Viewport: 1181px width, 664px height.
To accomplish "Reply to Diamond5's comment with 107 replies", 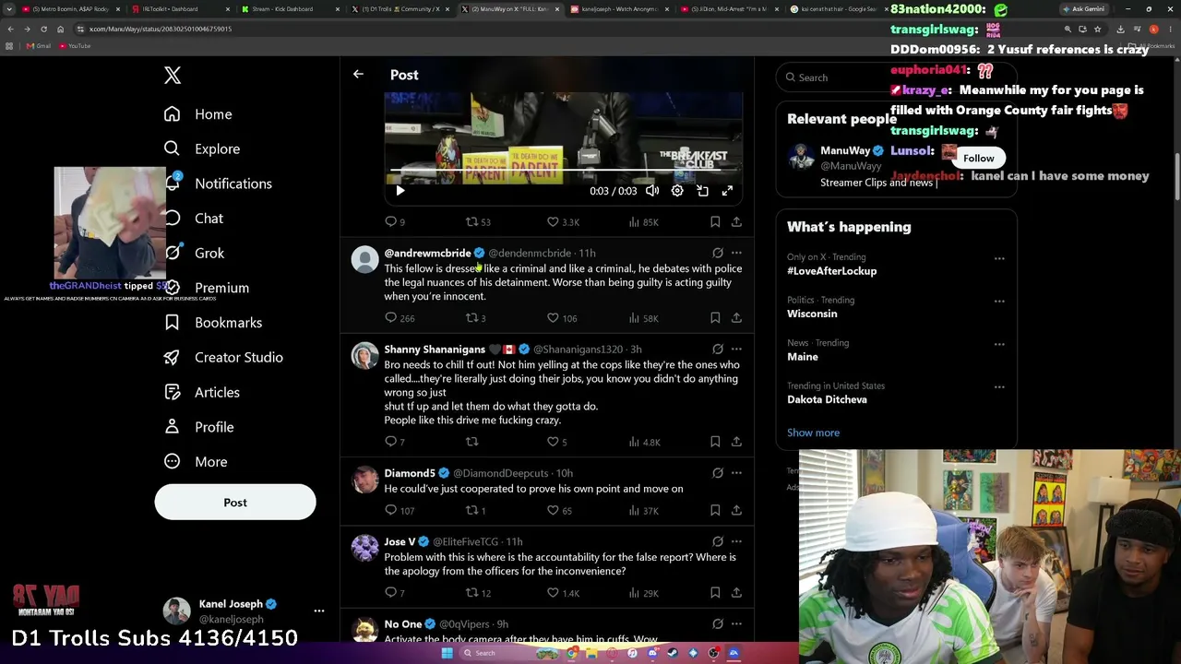I will click(x=400, y=510).
